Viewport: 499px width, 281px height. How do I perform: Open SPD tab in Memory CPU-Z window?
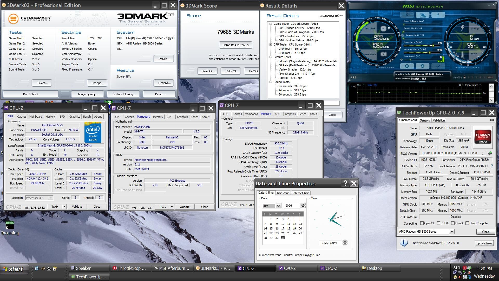click(x=278, y=114)
